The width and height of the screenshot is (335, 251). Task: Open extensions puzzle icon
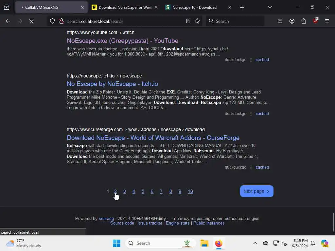(304, 21)
